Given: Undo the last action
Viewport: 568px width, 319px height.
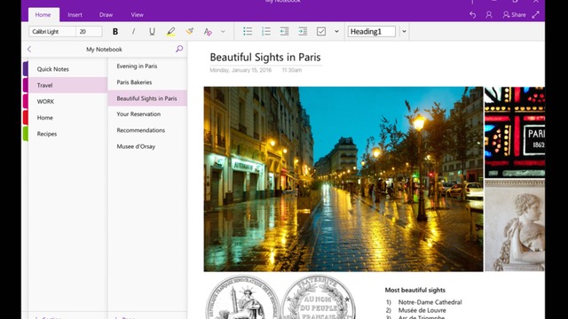Looking at the screenshot, I should coord(472,15).
